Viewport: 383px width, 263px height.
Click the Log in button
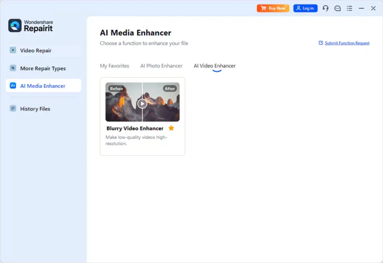[x=305, y=8]
